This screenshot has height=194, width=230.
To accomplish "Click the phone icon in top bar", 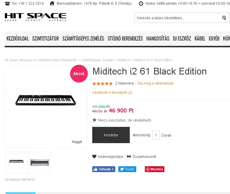I will pos(7,4).
